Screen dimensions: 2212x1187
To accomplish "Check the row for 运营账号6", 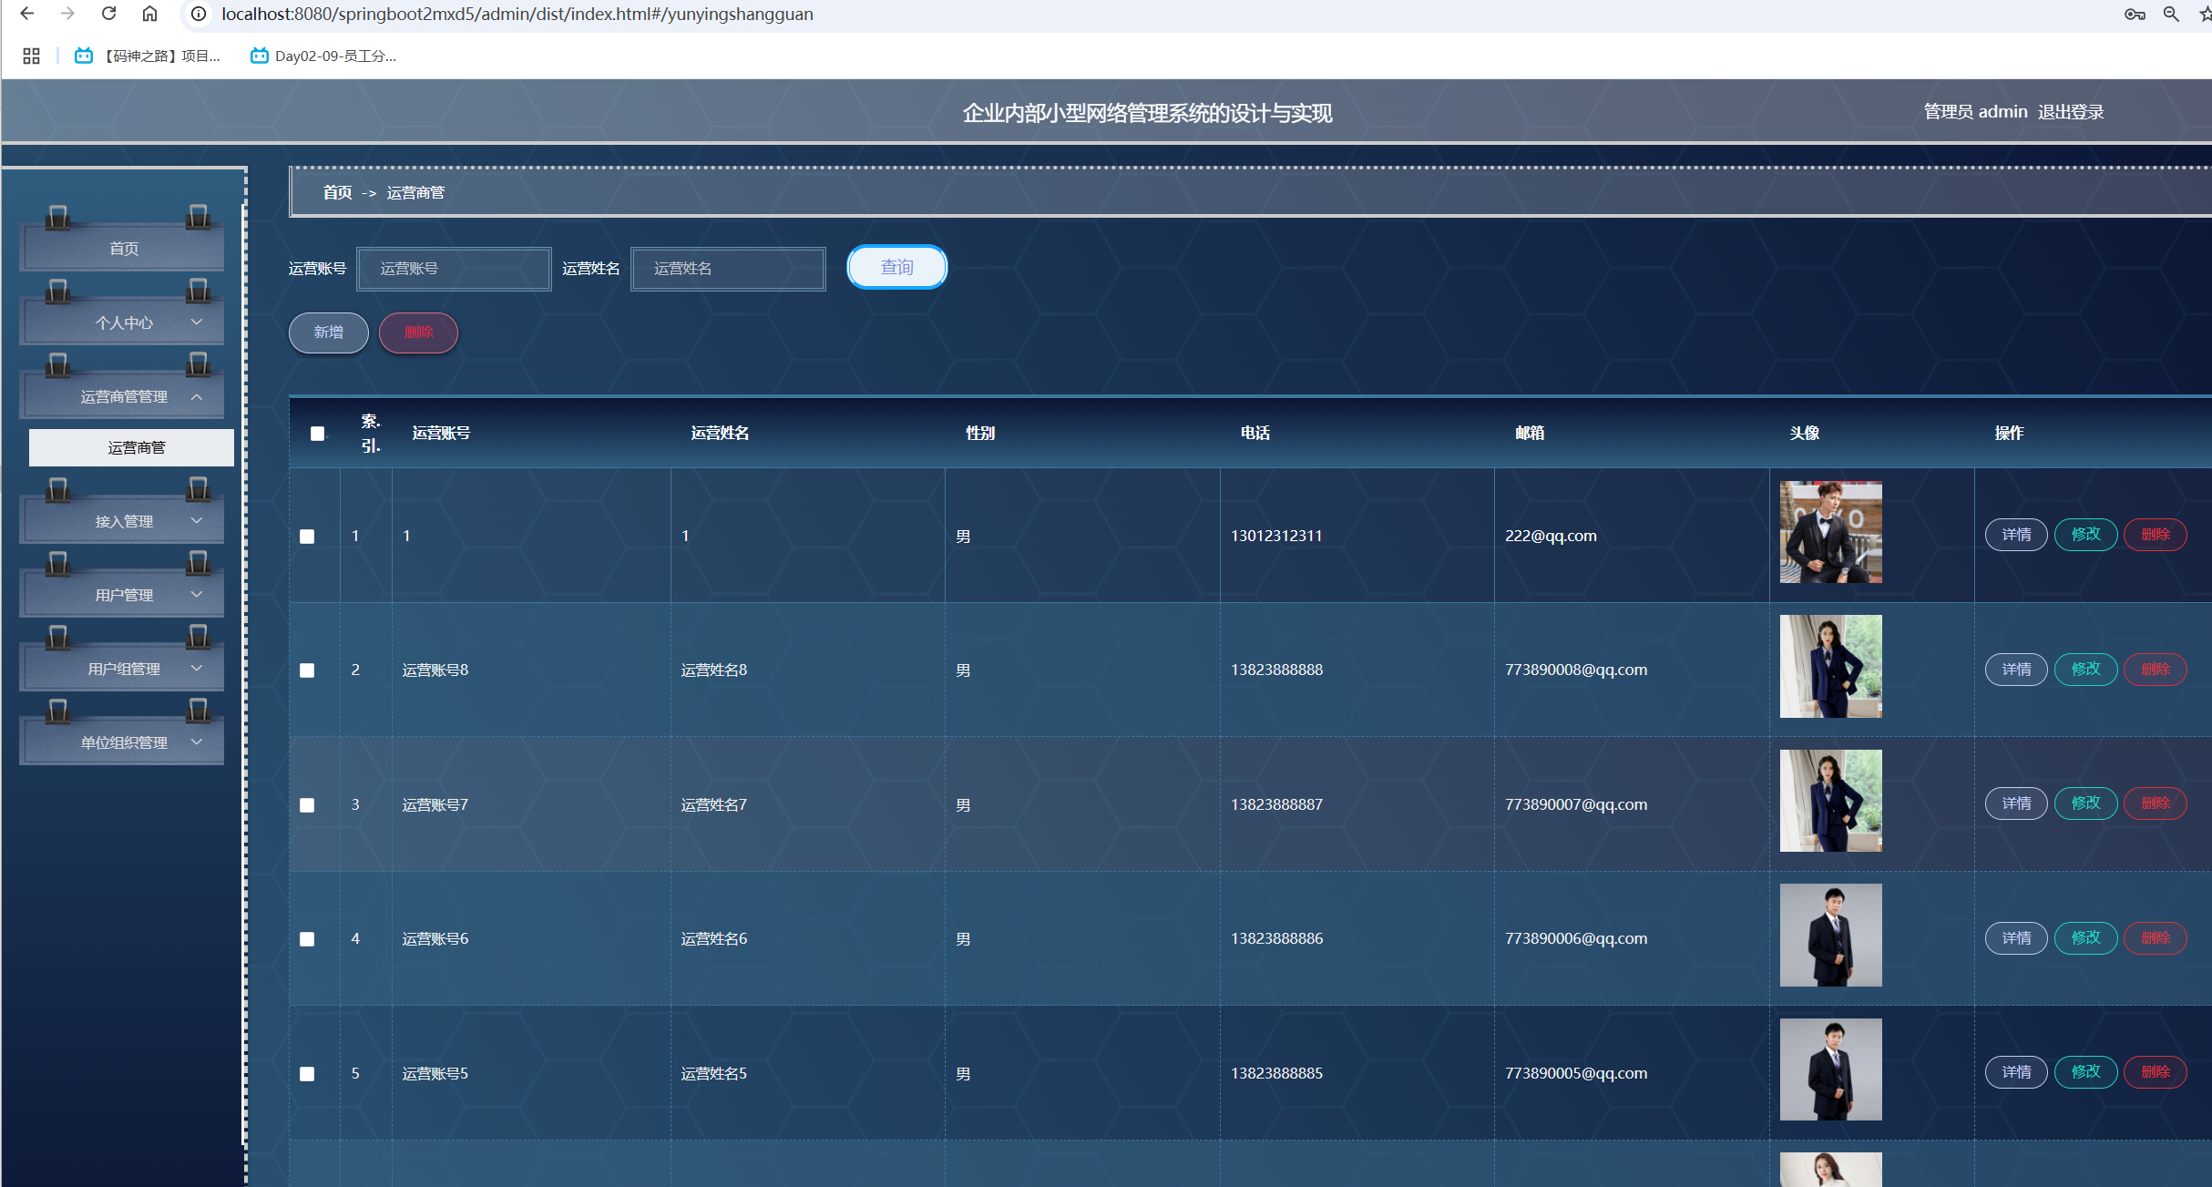I will click(x=307, y=939).
